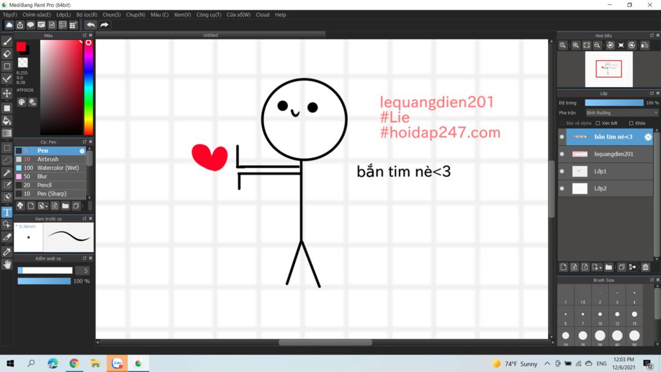Toggle visibility of layer Lớp1
661x372 pixels.
point(562,171)
